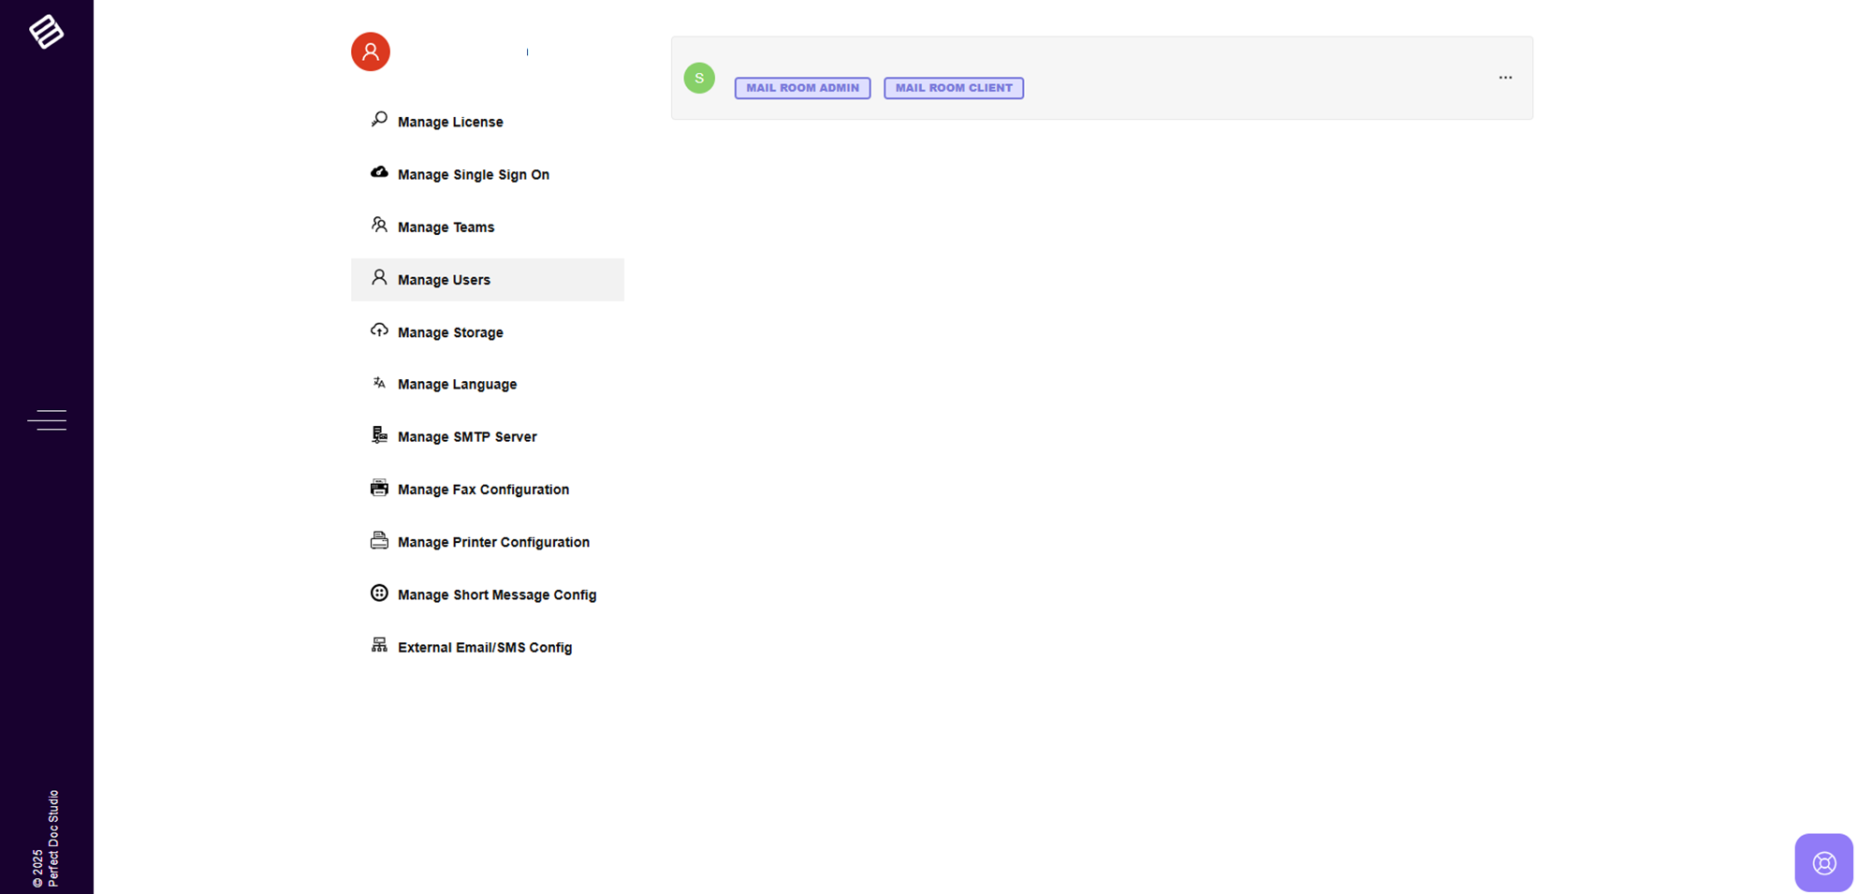
Task: Open External Email/SMS Config
Action: pyautogui.click(x=484, y=648)
